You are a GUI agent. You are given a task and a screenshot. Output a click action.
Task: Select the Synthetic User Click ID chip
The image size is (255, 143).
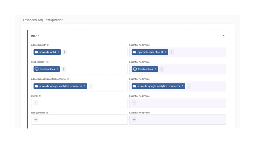click(x=148, y=52)
